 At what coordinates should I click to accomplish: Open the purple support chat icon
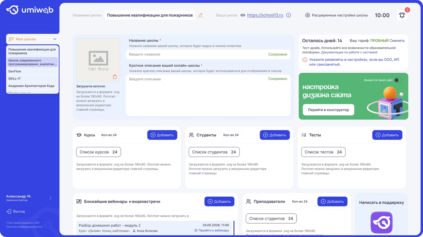pyautogui.click(x=381, y=222)
